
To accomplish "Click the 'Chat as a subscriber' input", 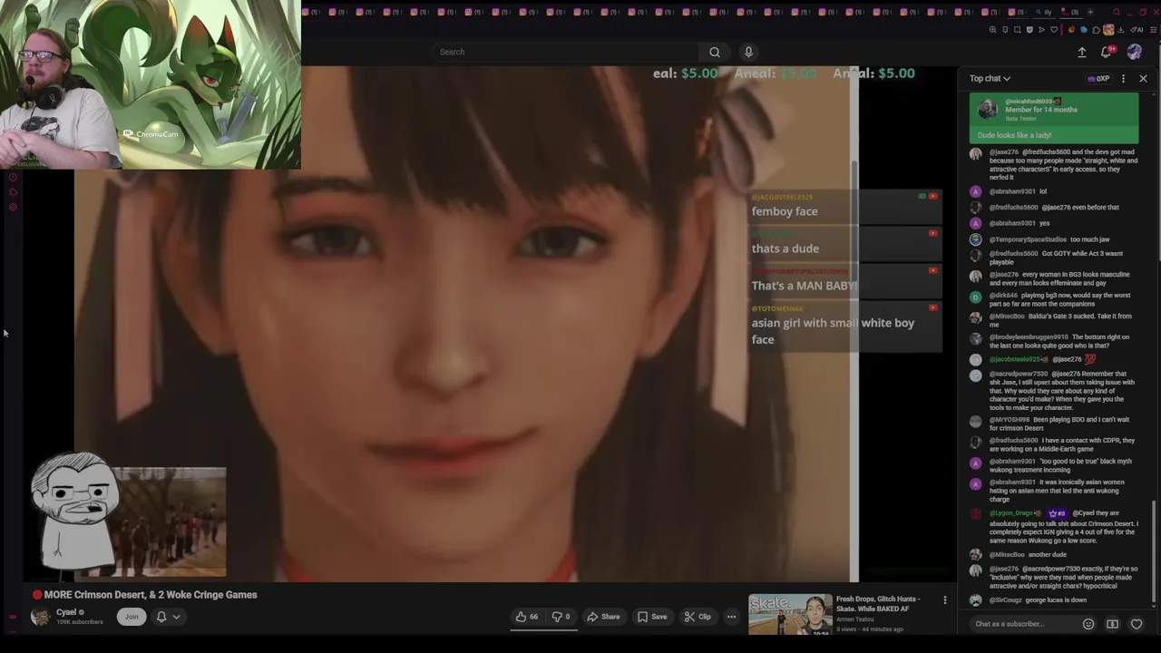I will tap(1025, 624).
